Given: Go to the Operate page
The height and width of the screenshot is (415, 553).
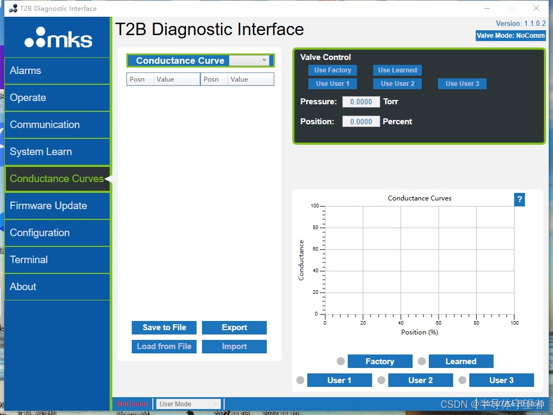Looking at the screenshot, I should (57, 98).
